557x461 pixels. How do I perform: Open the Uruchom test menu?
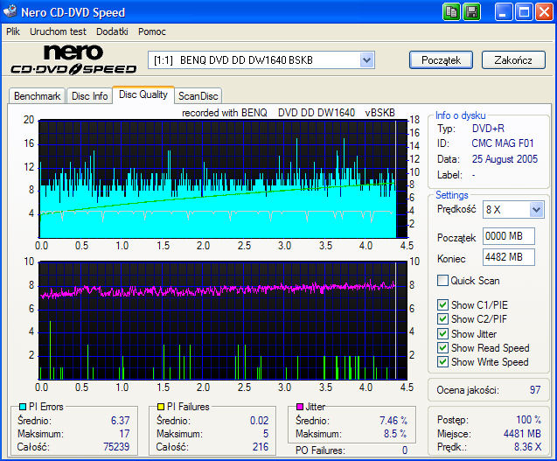pyautogui.click(x=58, y=31)
